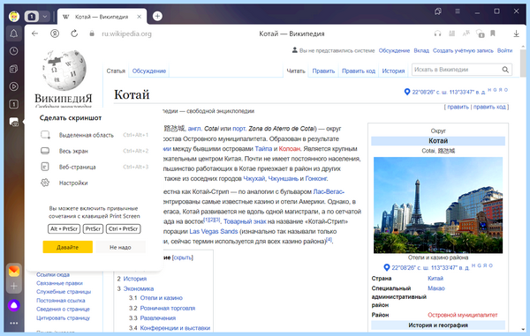The height and width of the screenshot is (336, 530).
Task: Open 'Цитировать страницу' sidebar link
Action: [x=64, y=317]
